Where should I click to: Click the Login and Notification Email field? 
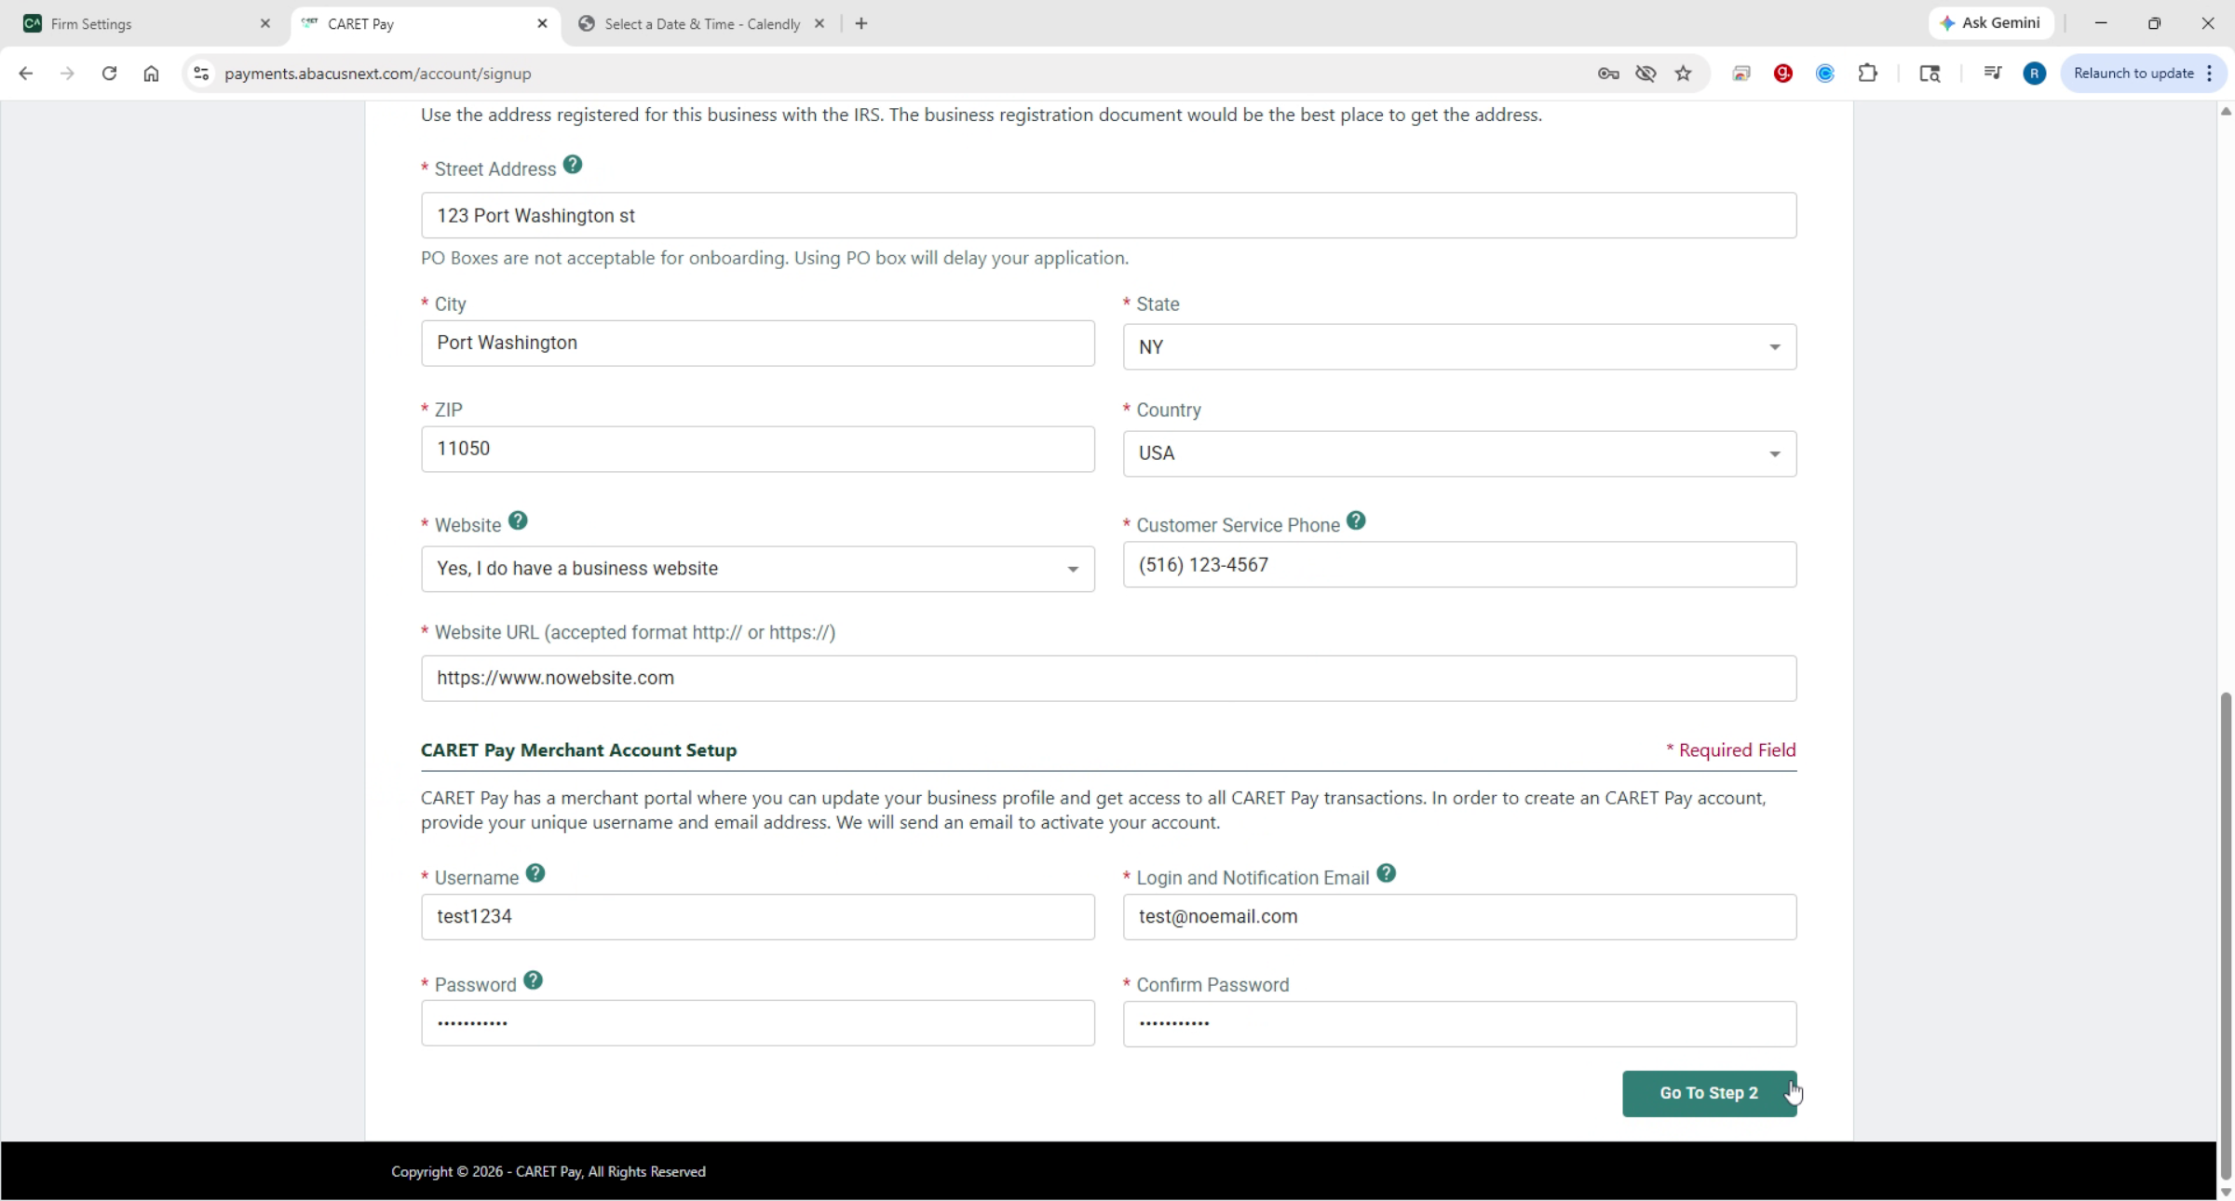(x=1459, y=917)
